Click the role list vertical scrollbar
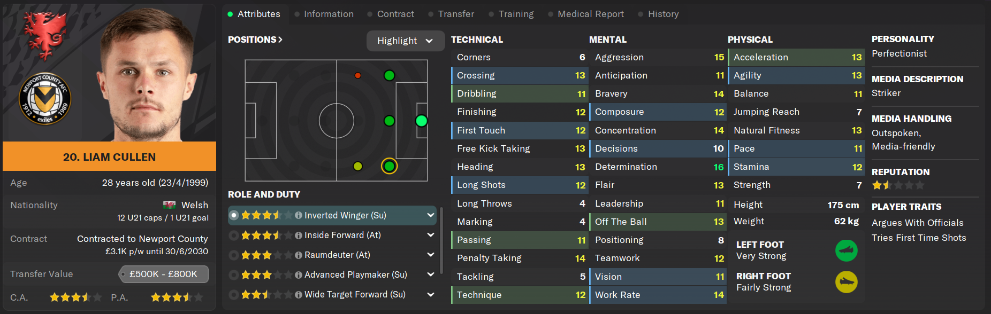Screen dimensions: 991x314 click(441, 240)
